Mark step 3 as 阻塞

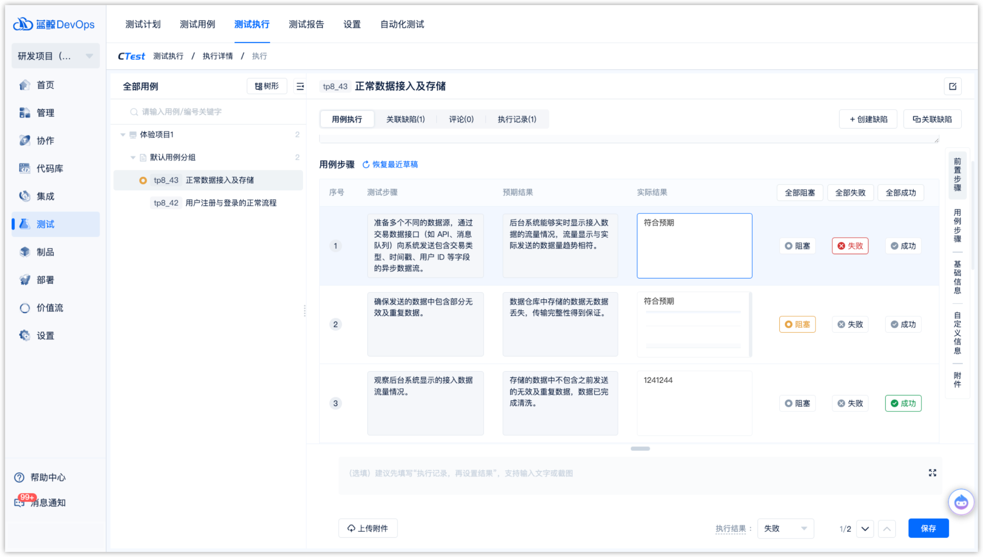797,403
